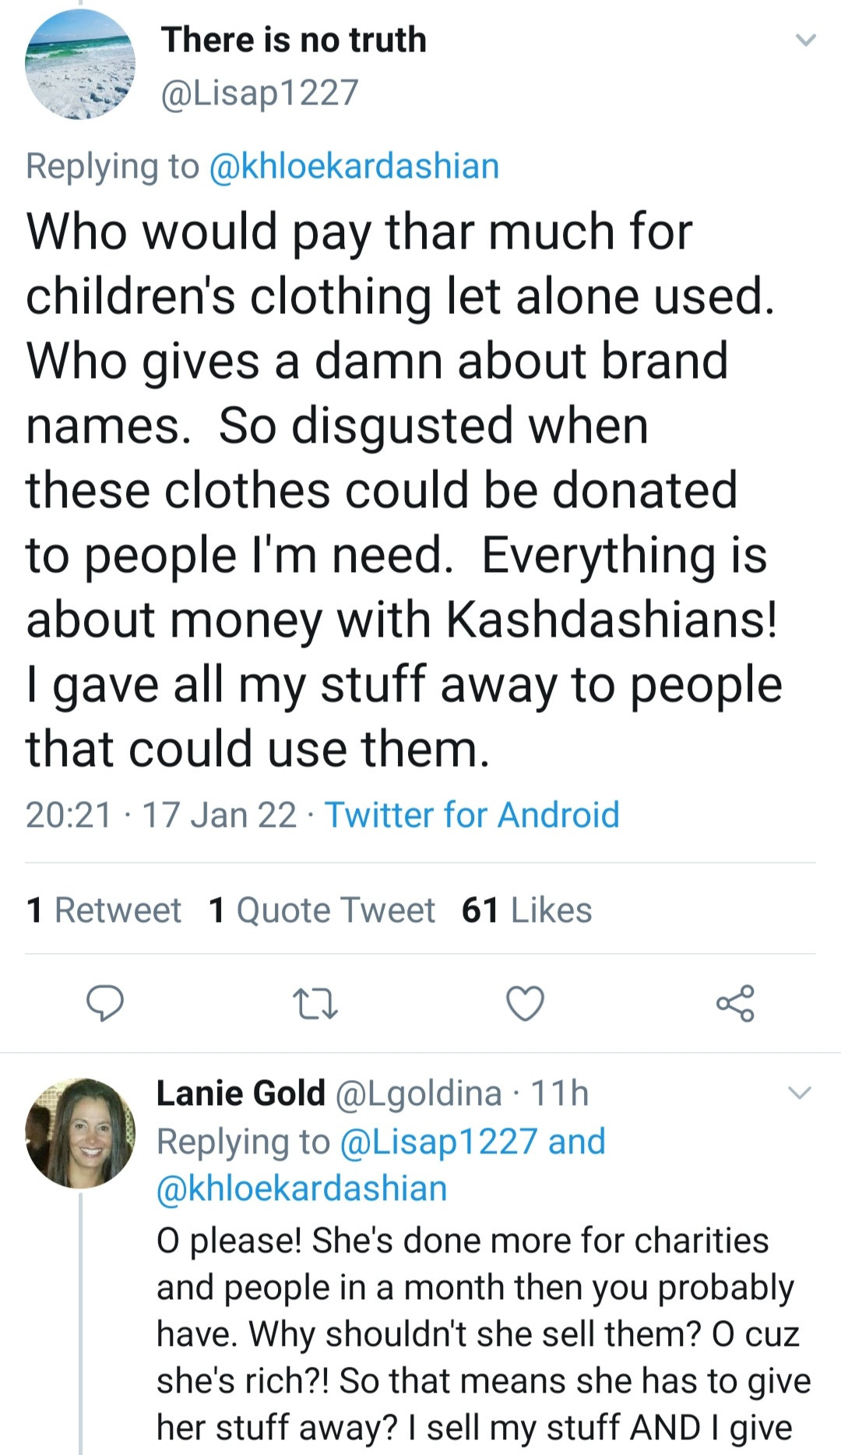Expand the main tweet options chevron

(x=806, y=40)
